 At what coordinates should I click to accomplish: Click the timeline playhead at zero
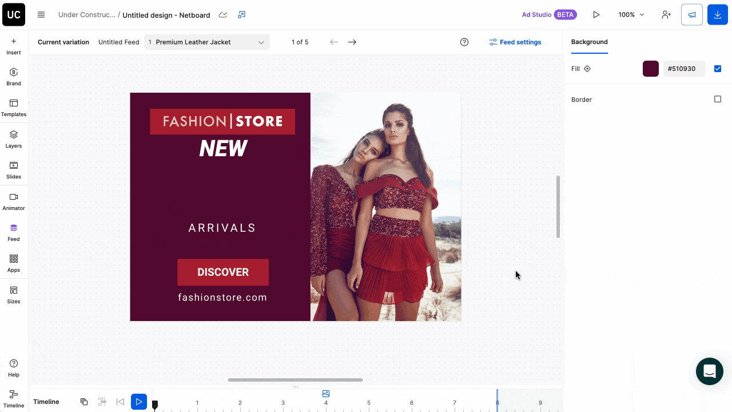(154, 405)
